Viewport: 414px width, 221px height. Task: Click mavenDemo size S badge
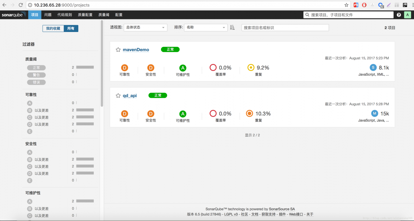click(x=373, y=68)
